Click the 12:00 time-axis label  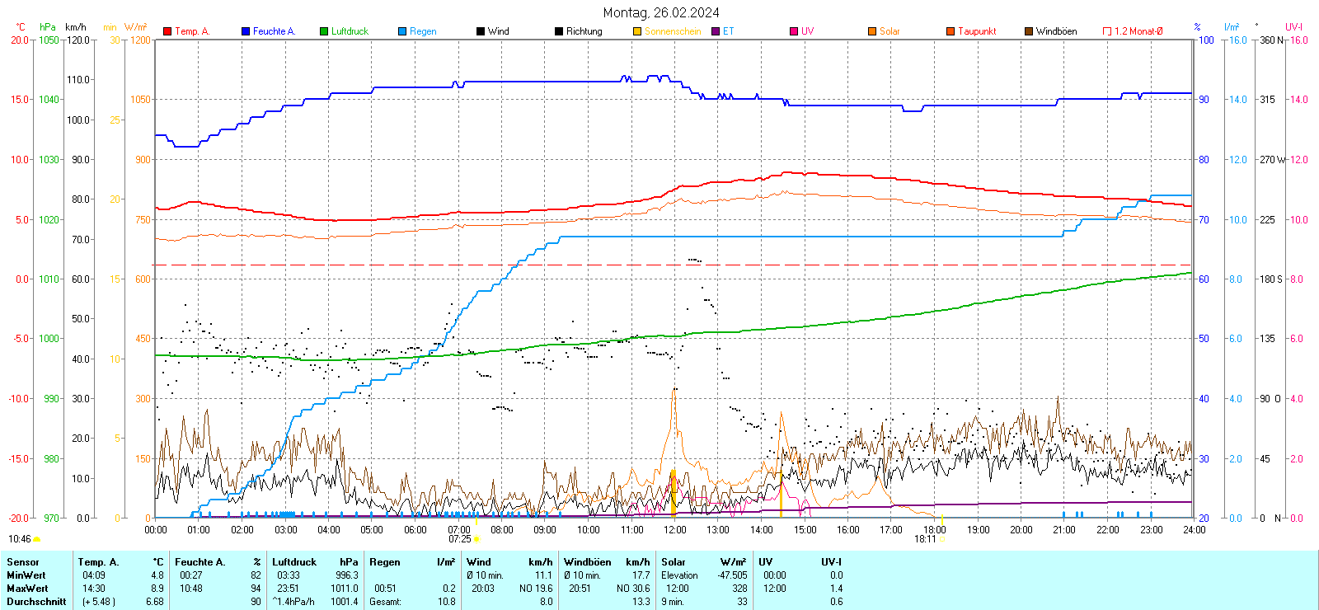point(675,530)
